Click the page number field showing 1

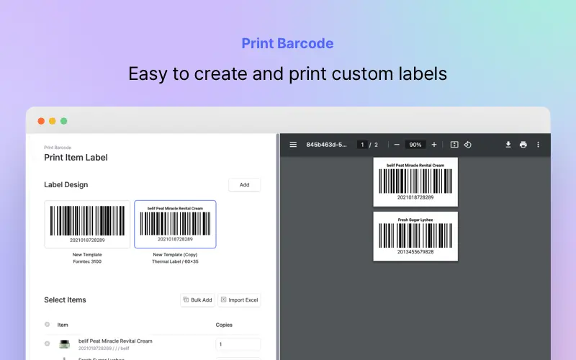[x=362, y=145]
